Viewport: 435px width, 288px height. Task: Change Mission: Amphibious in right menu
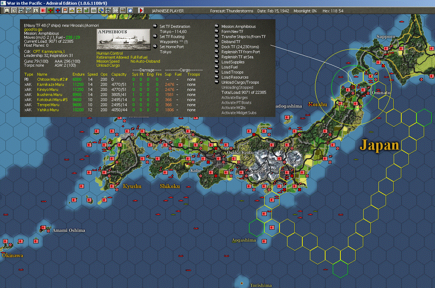[x=239, y=26]
